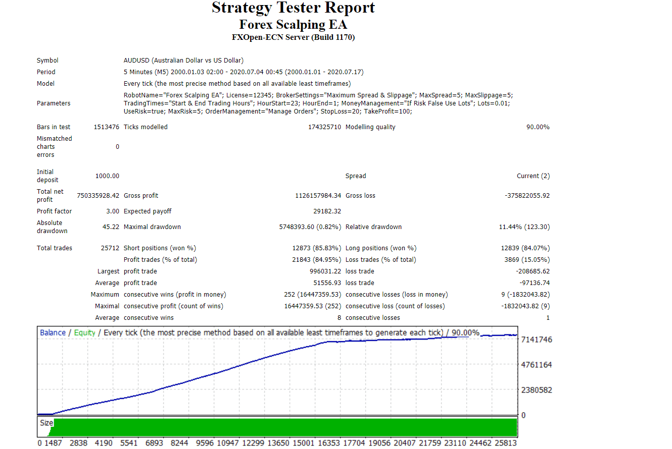Click Total trades value 25712
The height and width of the screenshot is (449, 672).
[x=110, y=248]
